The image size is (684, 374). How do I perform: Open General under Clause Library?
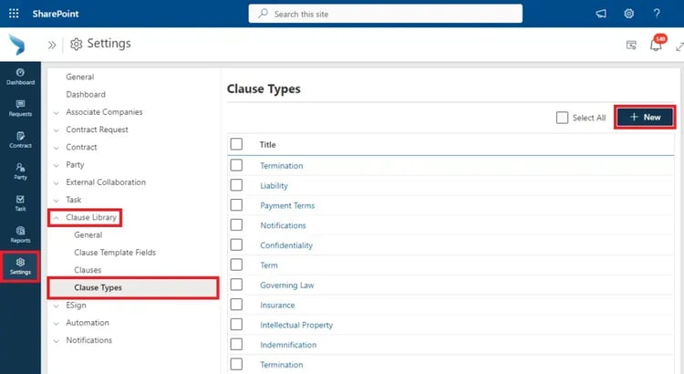(x=88, y=234)
